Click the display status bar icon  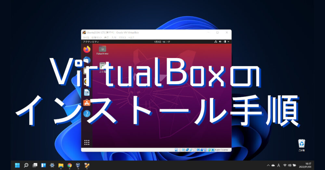(198, 150)
